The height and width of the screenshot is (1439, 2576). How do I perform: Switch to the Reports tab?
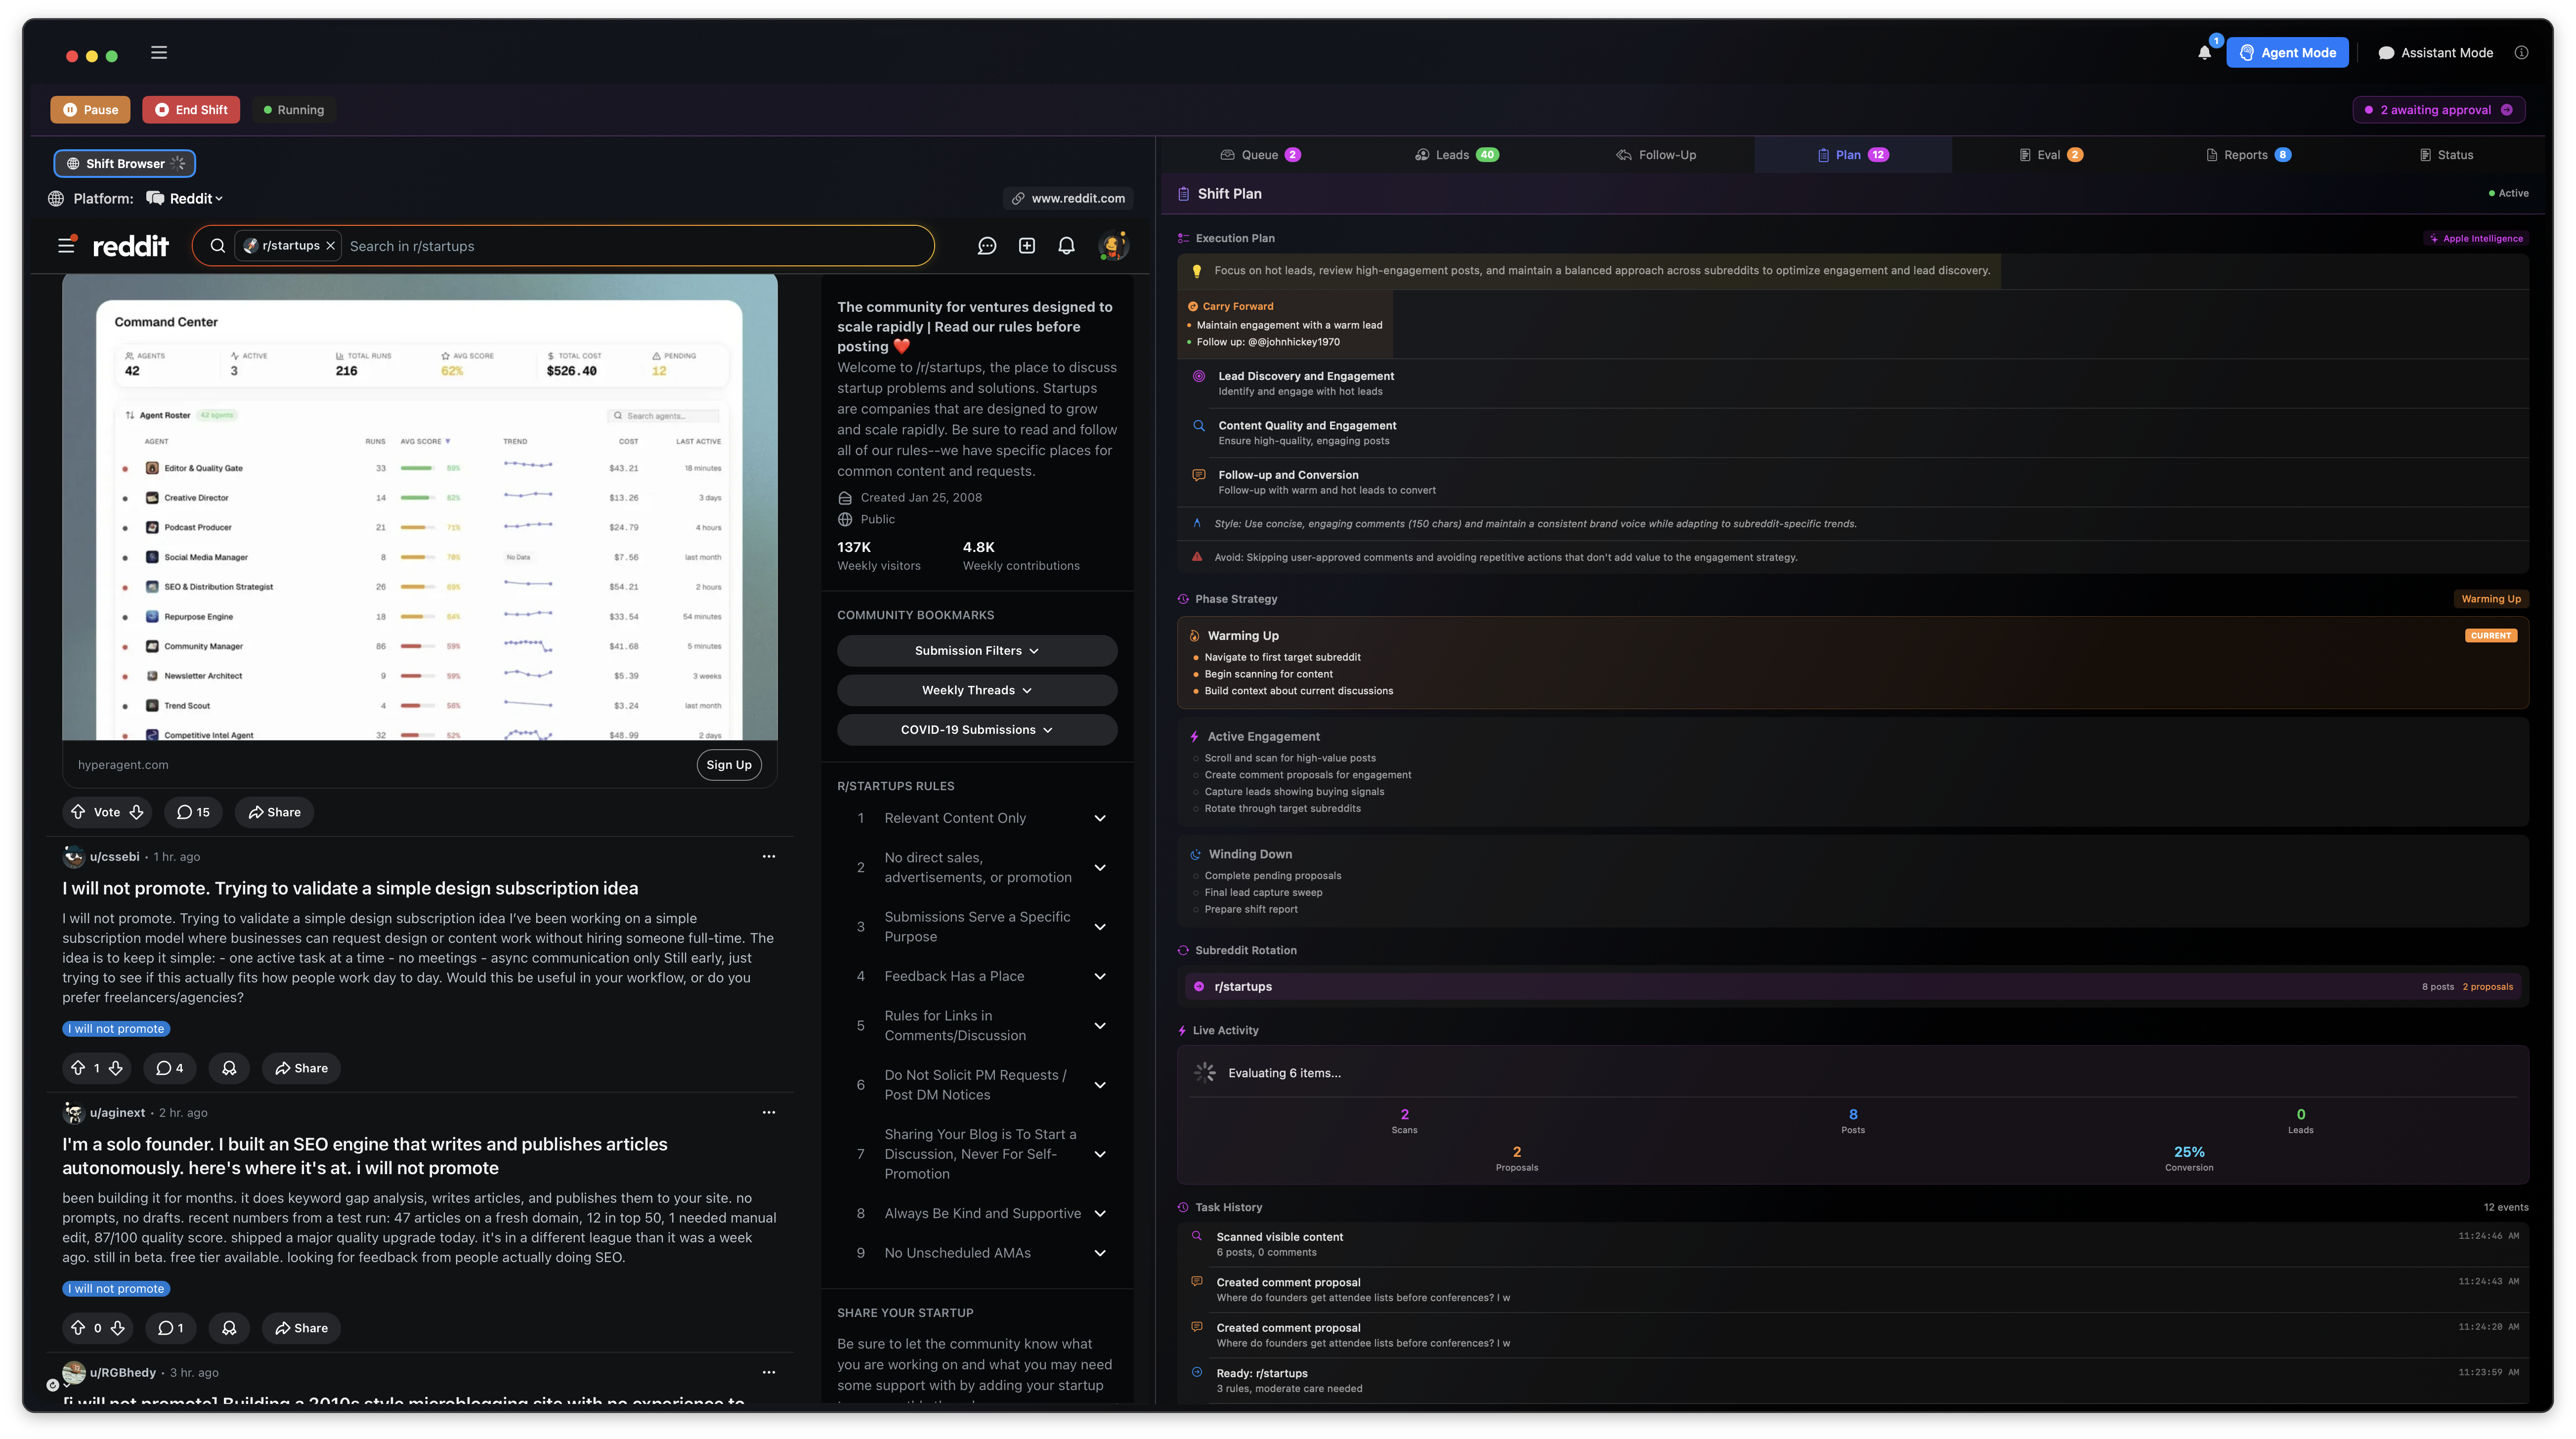tap(2247, 155)
